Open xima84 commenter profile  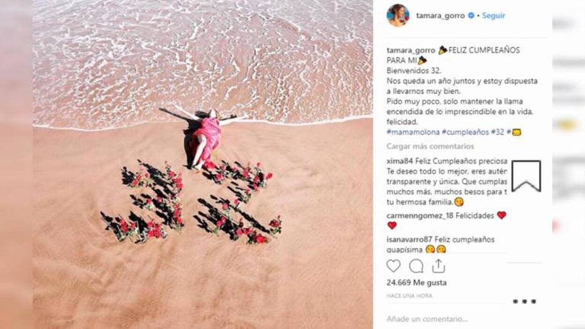[400, 161]
